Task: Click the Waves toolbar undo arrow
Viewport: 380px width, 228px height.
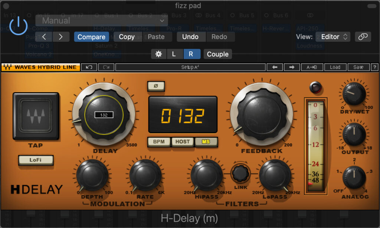Action: pyautogui.click(x=89, y=67)
